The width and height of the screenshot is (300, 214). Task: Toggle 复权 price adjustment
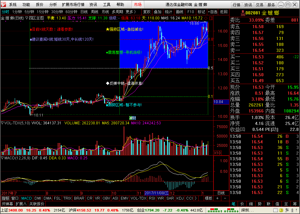147,12
